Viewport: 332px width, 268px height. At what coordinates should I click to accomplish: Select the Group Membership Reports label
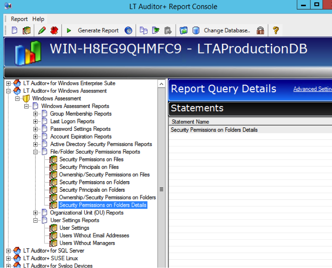click(x=81, y=114)
